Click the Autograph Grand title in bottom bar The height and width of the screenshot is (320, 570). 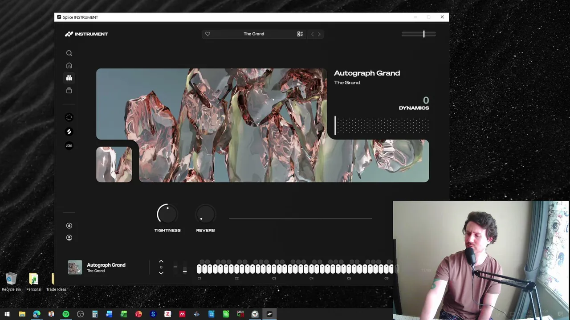[106, 265]
